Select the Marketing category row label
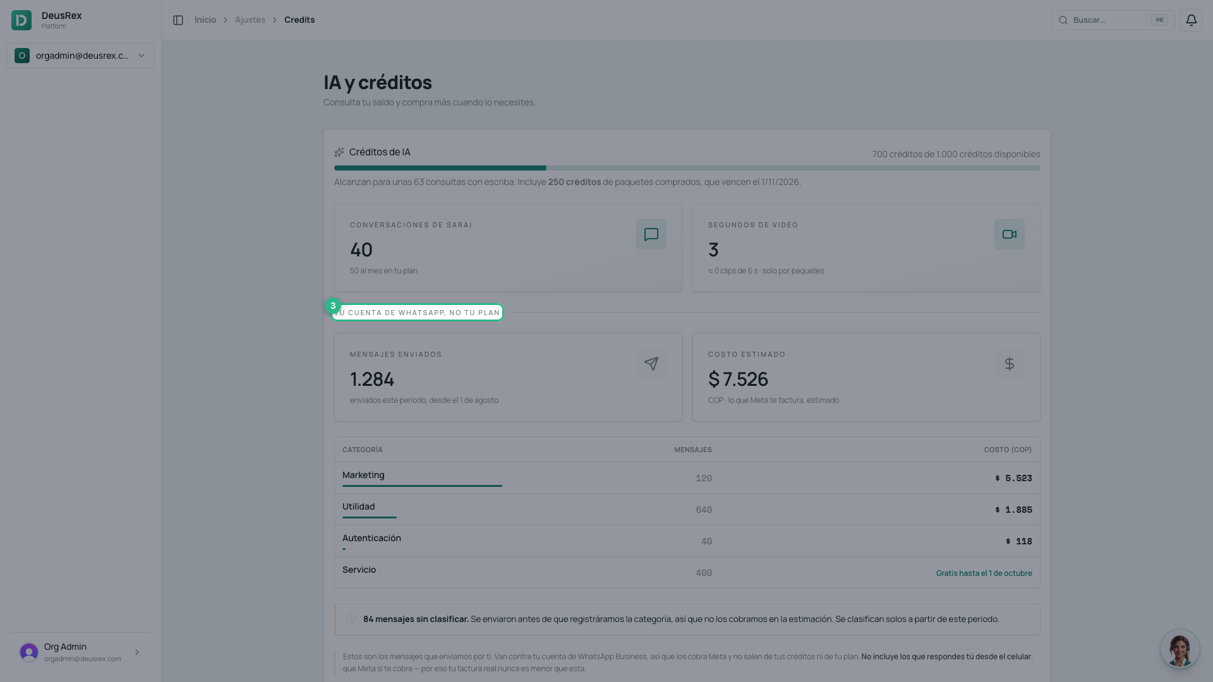Image resolution: width=1213 pixels, height=682 pixels. pyautogui.click(x=363, y=475)
